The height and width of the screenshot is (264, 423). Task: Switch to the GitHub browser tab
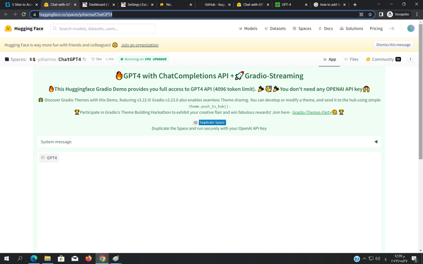215,5
